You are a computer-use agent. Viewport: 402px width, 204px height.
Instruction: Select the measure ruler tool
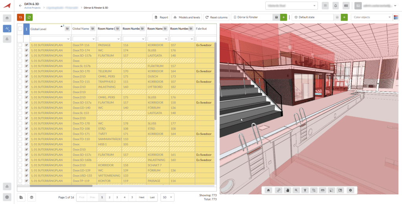(x=323, y=190)
